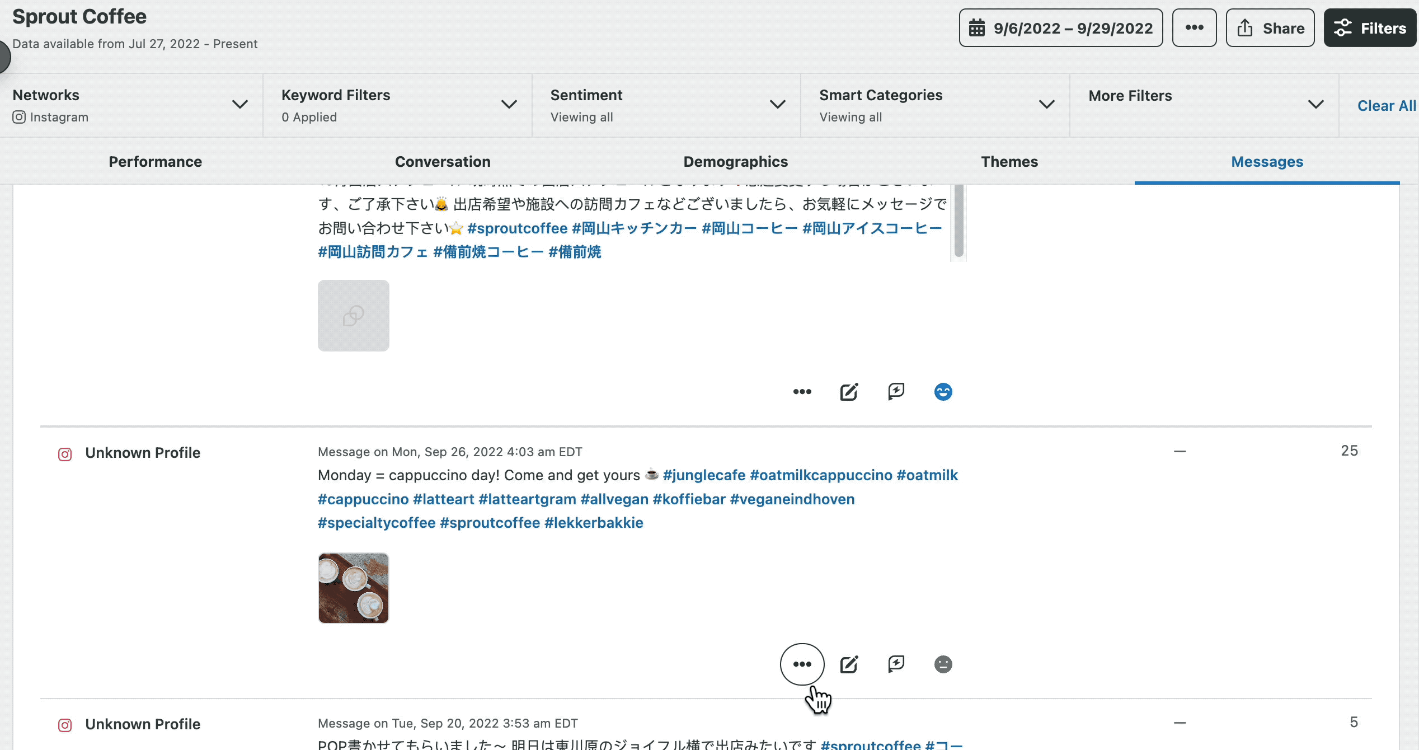Screen dimensions: 1419x750
Task: Click the #allvegan hashtag
Action: 614,499
